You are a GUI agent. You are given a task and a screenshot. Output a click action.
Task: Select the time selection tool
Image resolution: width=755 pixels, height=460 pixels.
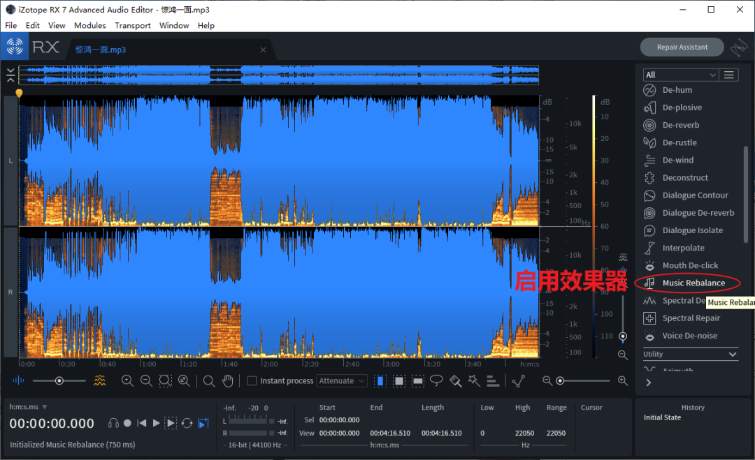380,380
